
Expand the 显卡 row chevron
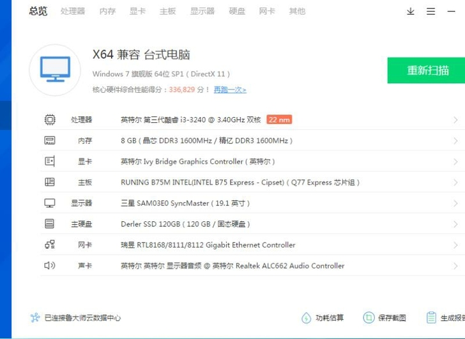455,161
